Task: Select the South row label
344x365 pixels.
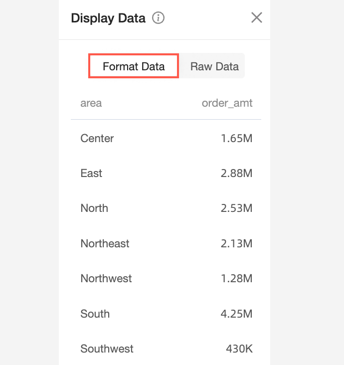Action: pyautogui.click(x=95, y=314)
